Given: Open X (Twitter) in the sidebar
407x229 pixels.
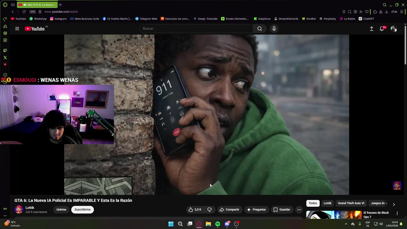Looking at the screenshot, I should [x=5, y=58].
